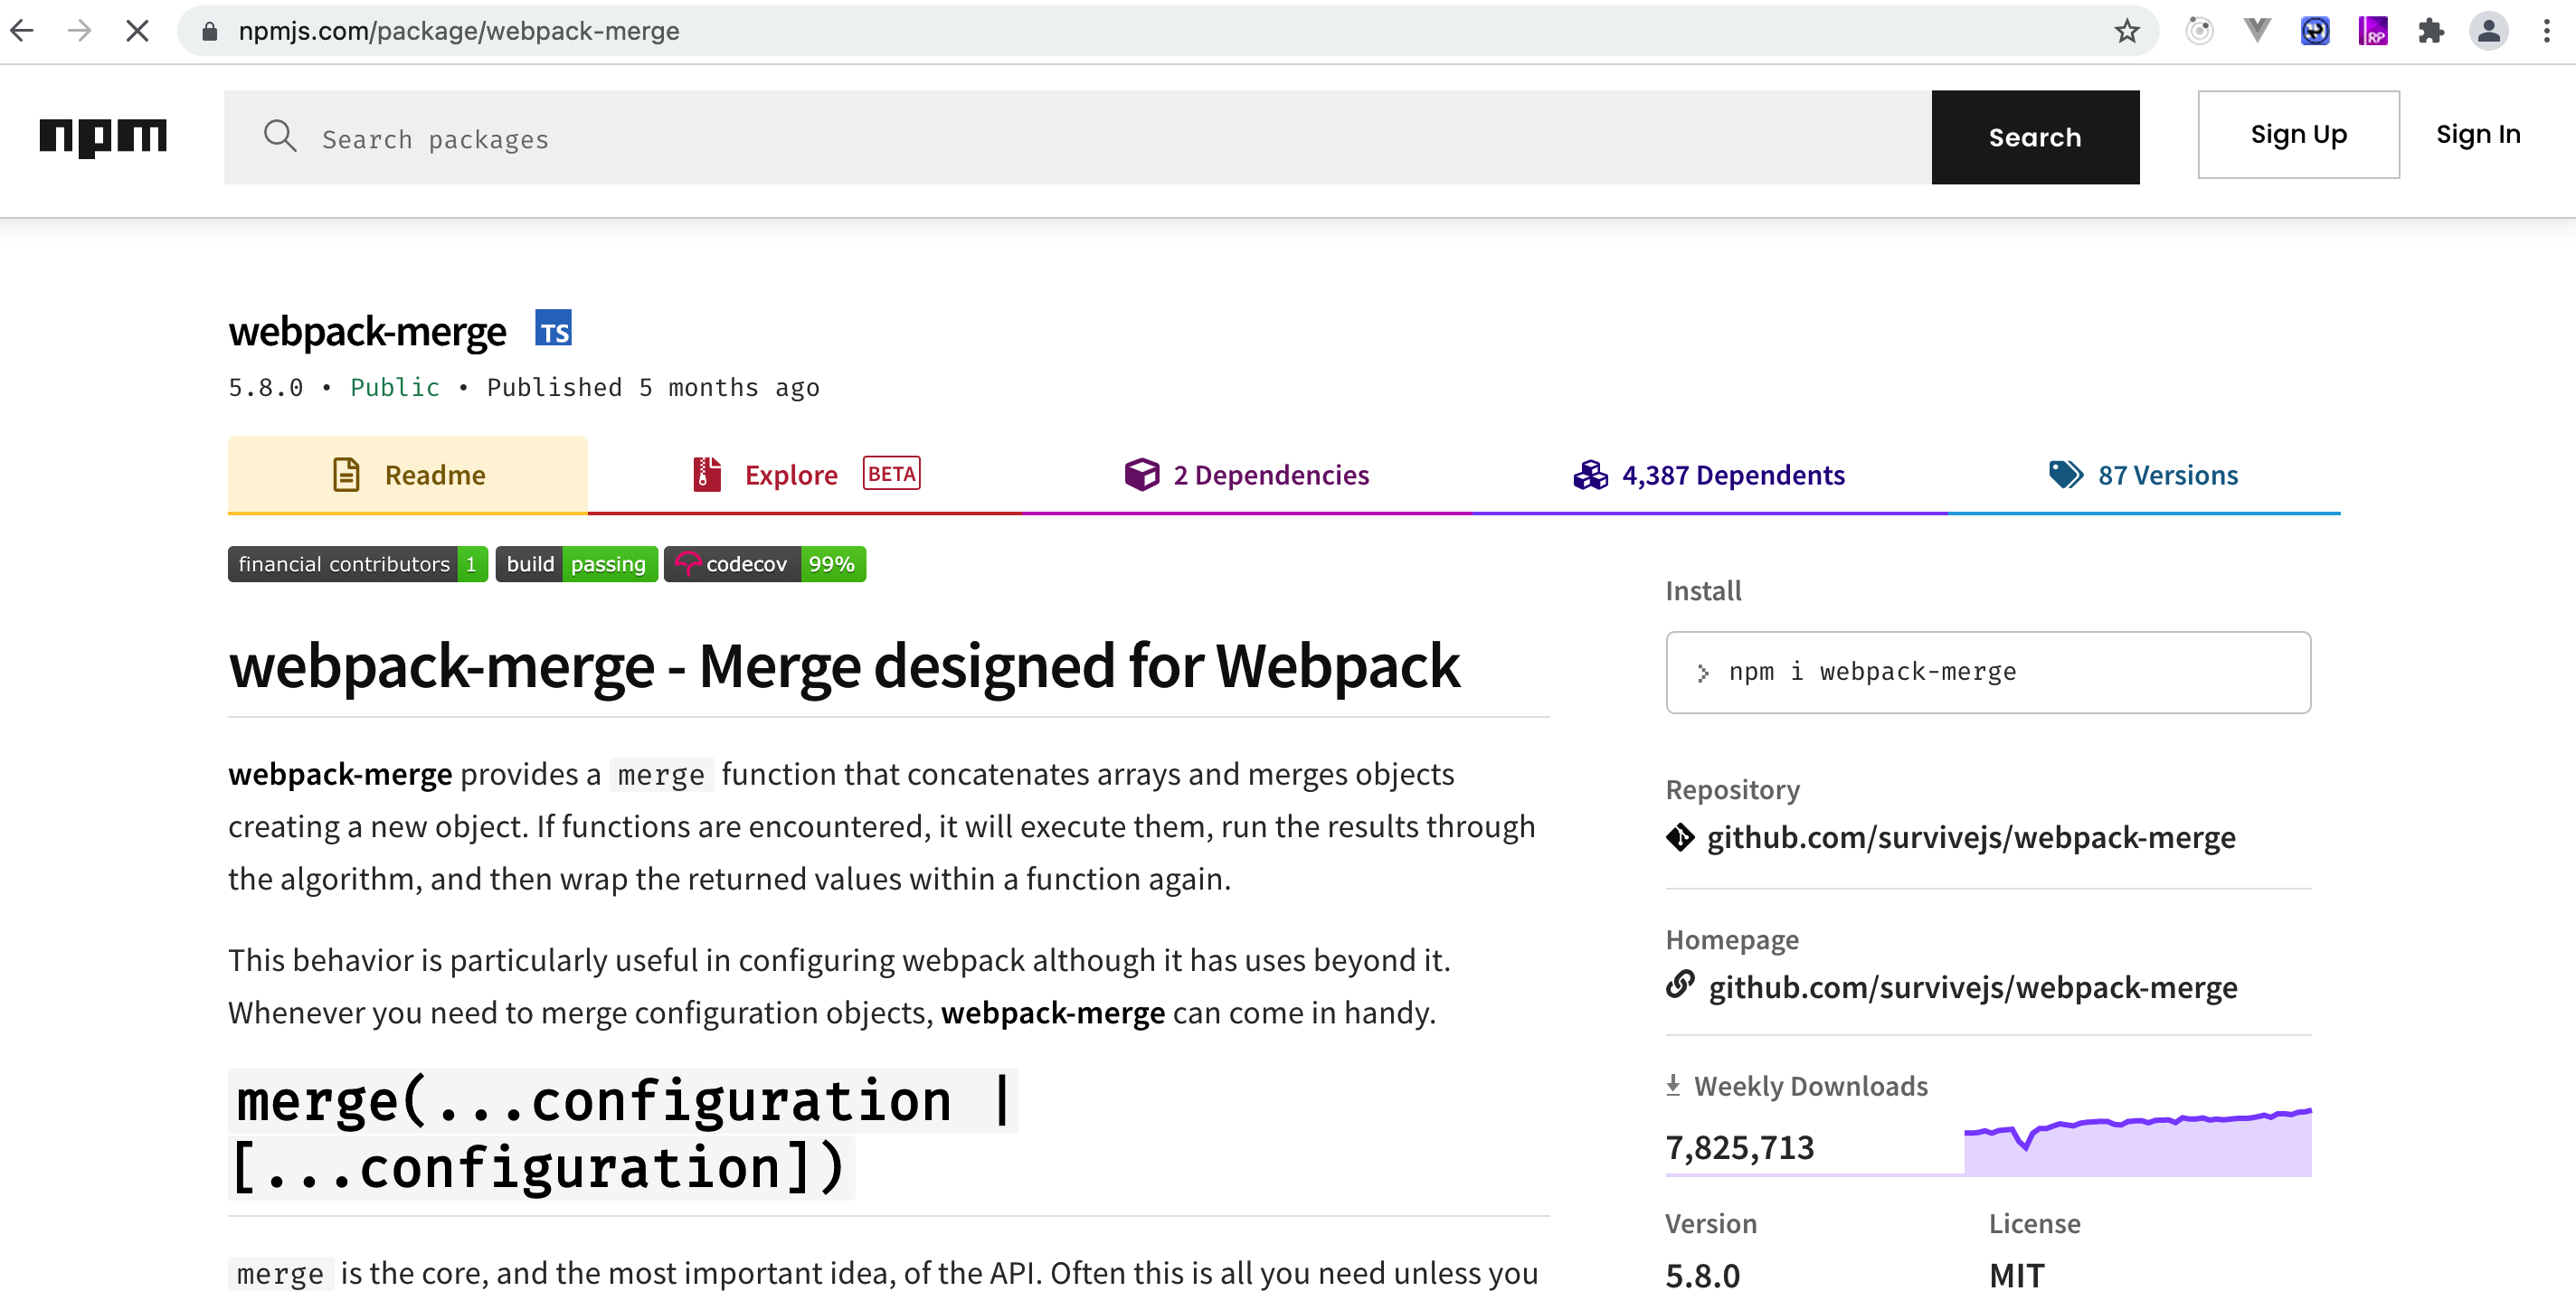Screen dimensions: 2576x1291
Task: Click the TypeScript TS badge icon
Action: coord(553,329)
